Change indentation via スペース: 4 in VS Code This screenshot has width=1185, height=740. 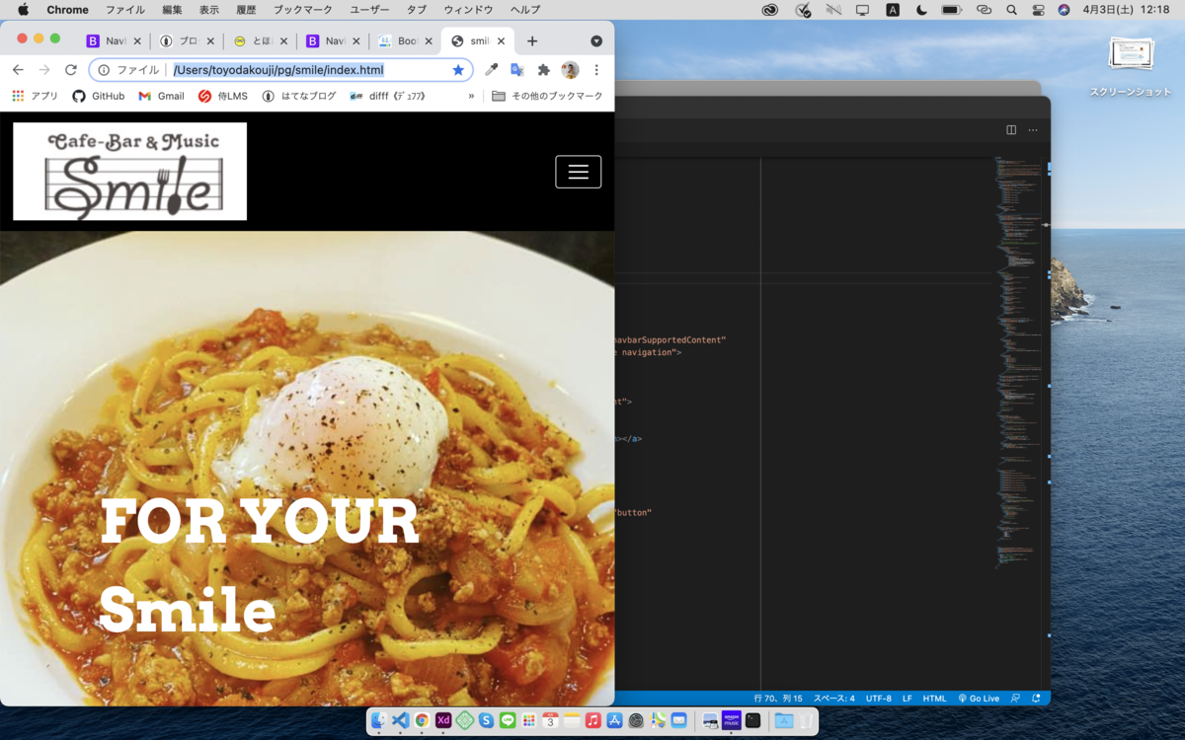(x=834, y=699)
